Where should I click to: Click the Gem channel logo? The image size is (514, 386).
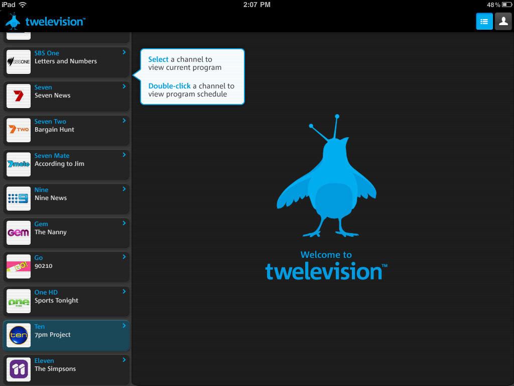coord(18,233)
